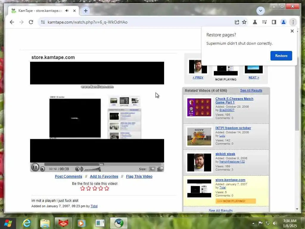Open the three-dot browser menu

click(293, 22)
